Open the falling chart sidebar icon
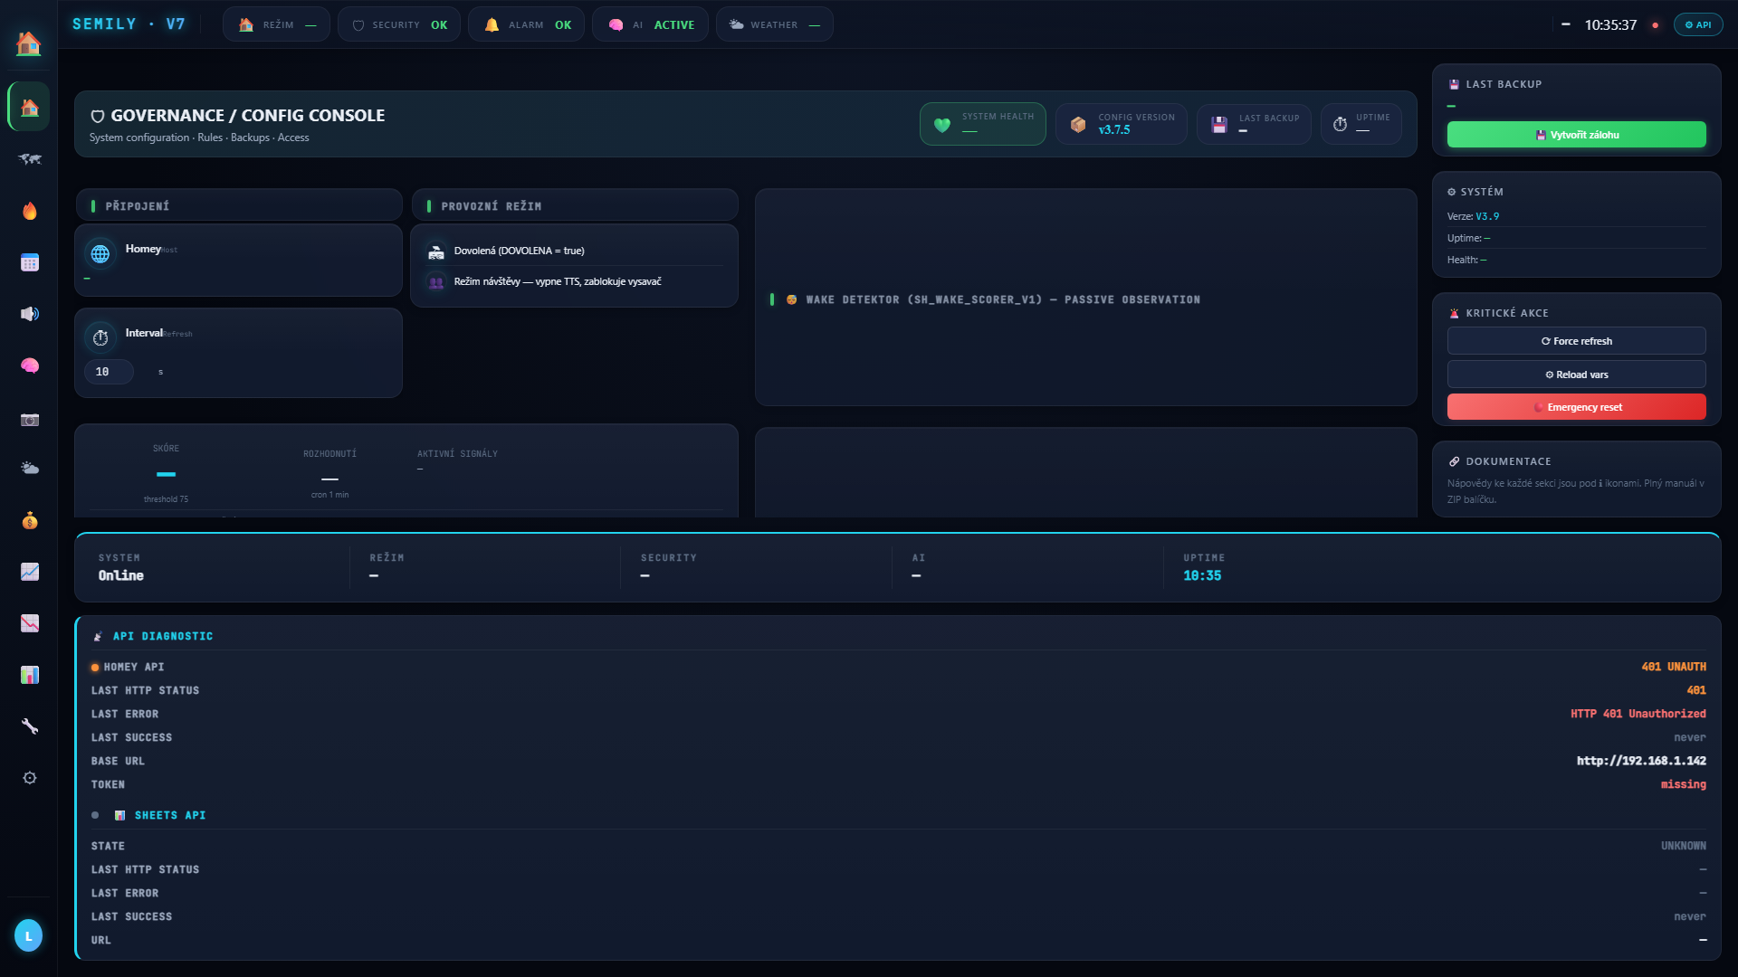1738x977 pixels. 29,623
